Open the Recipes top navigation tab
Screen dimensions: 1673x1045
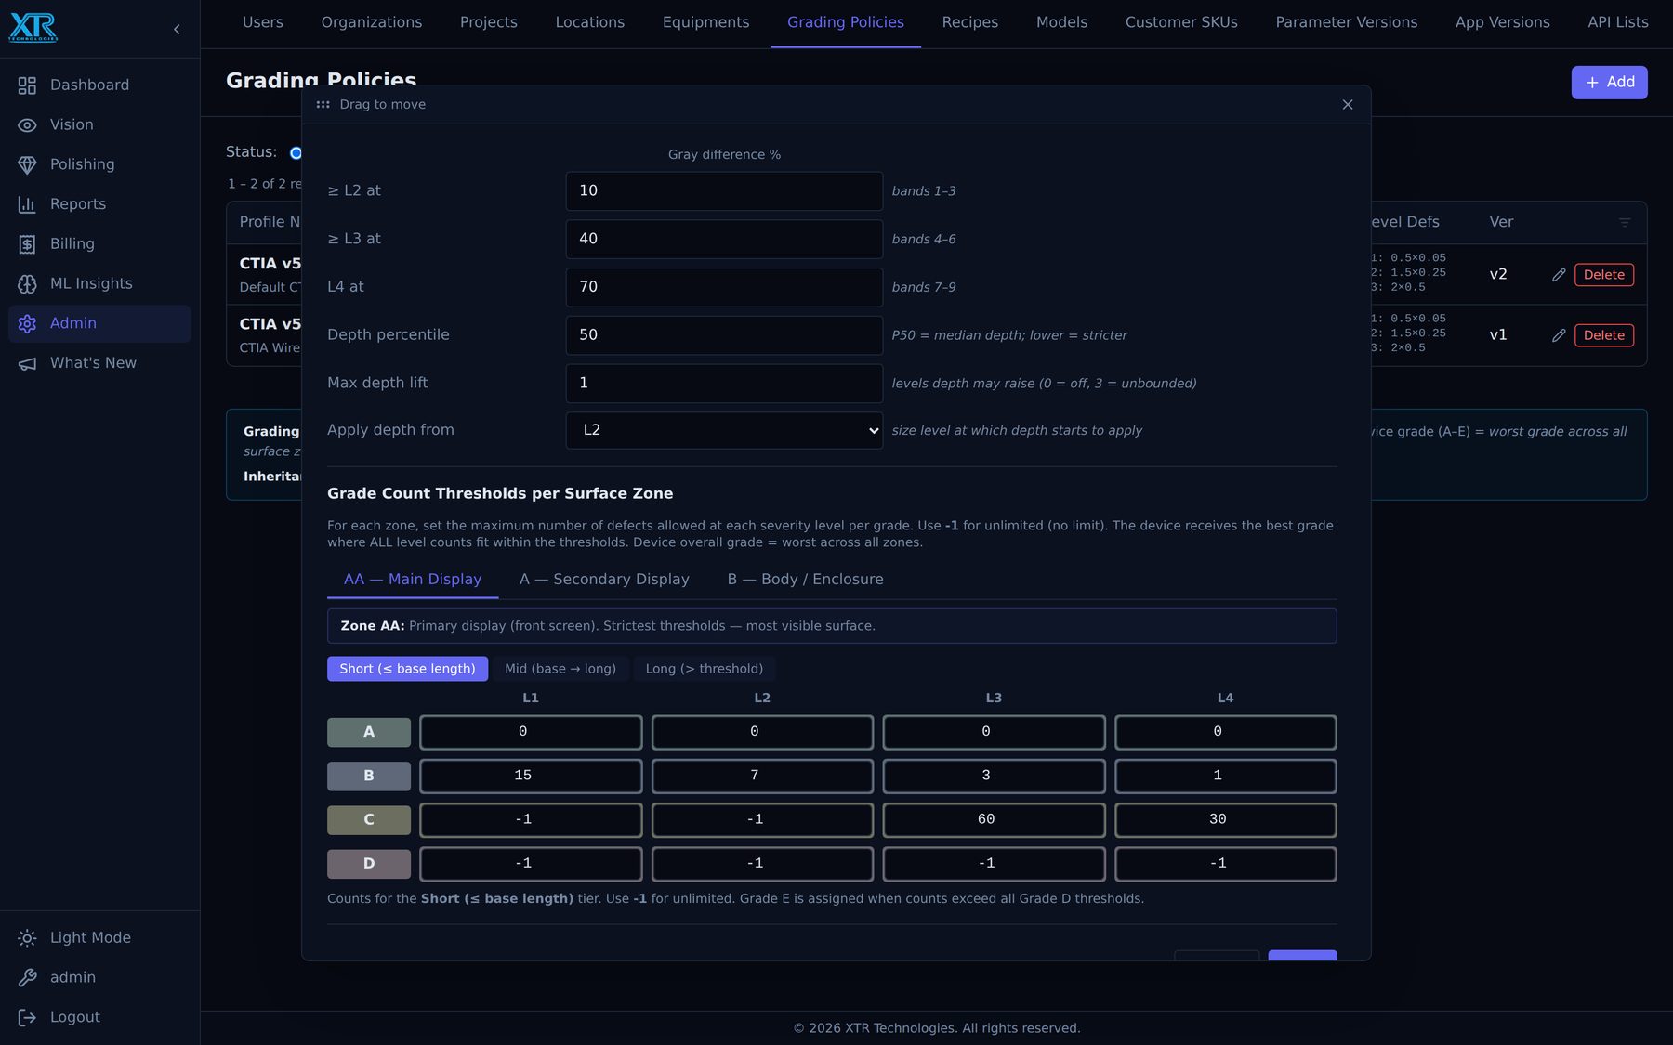click(970, 22)
